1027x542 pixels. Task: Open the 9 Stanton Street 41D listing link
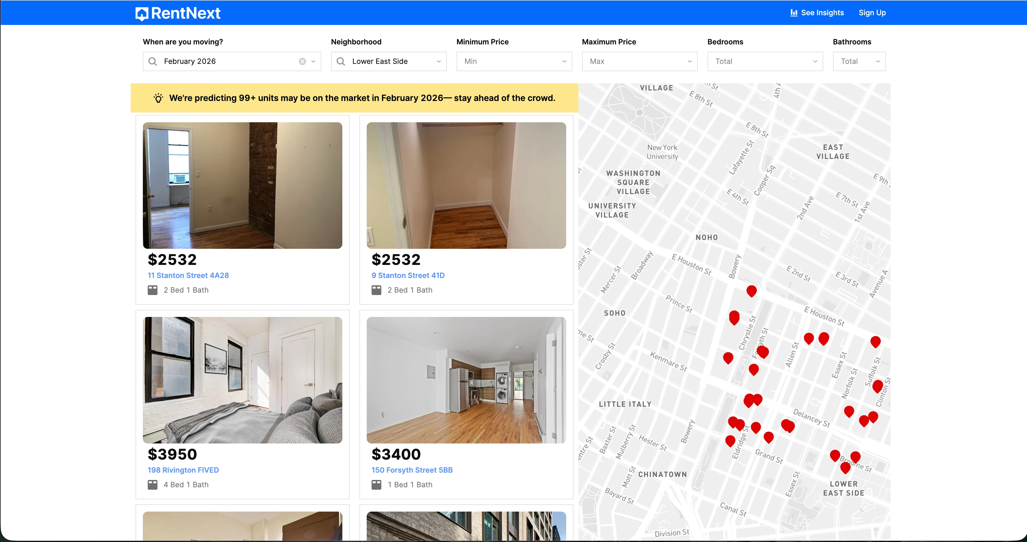click(x=408, y=275)
